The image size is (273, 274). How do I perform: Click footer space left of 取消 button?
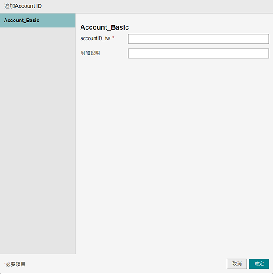[x=136, y=264]
